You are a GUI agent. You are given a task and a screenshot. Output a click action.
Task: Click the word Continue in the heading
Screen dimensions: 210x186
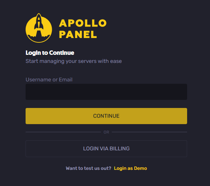click(x=62, y=53)
